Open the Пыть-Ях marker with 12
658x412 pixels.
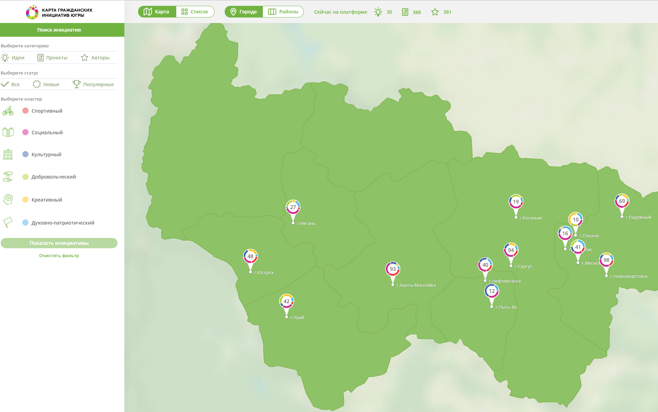(x=492, y=291)
